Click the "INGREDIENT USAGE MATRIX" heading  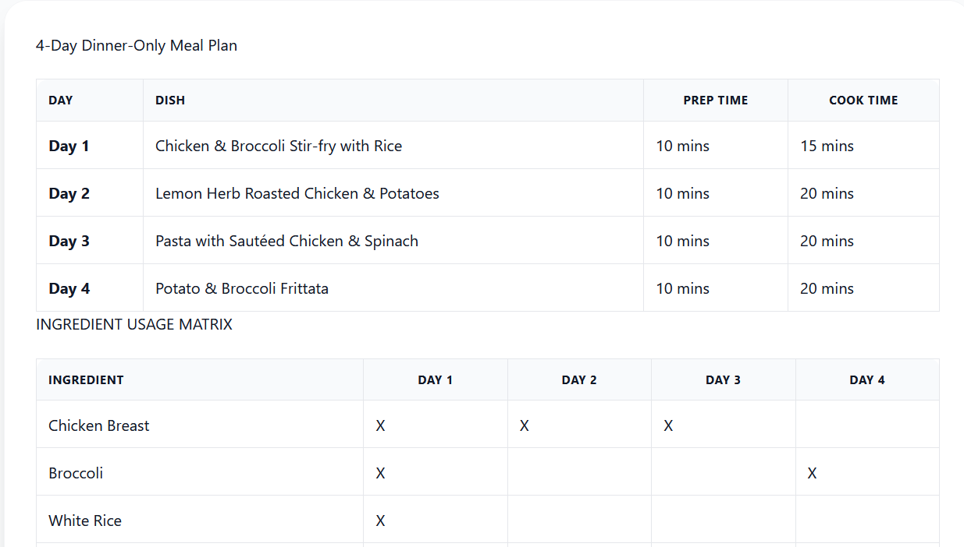(x=134, y=325)
